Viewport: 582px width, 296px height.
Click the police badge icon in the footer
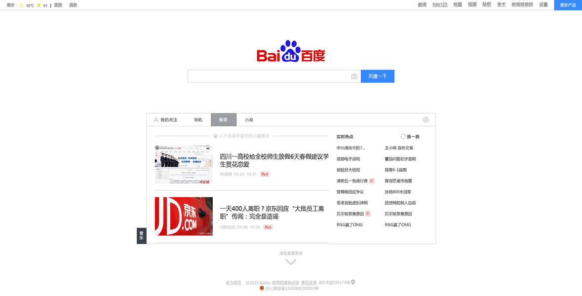[x=262, y=288]
